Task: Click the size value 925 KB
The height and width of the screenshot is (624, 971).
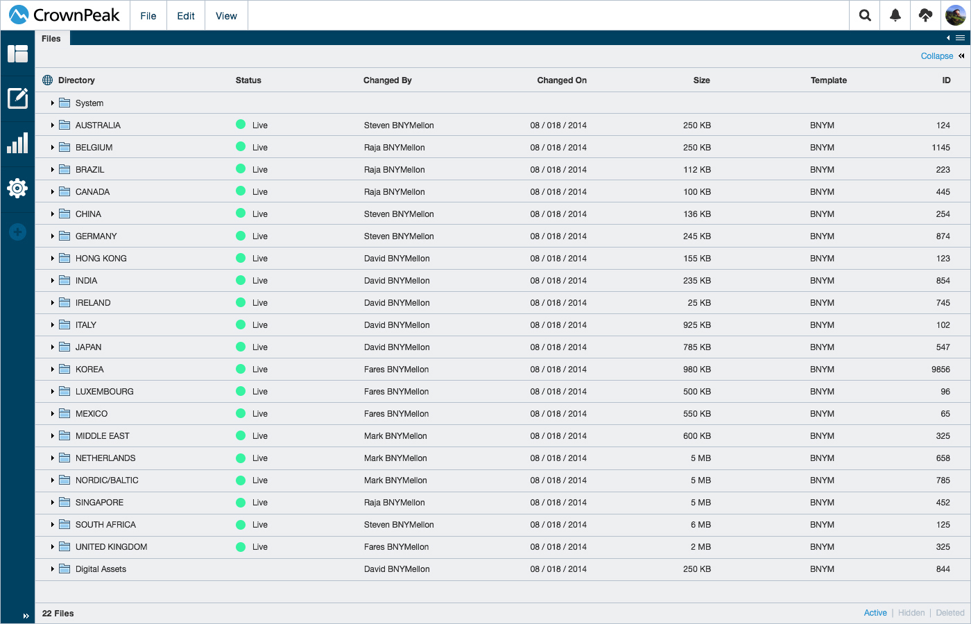Action: click(697, 325)
